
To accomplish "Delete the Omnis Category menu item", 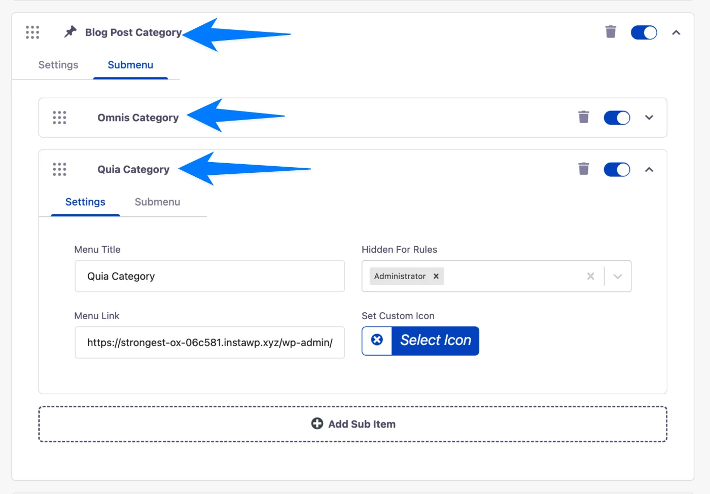I will (x=584, y=117).
